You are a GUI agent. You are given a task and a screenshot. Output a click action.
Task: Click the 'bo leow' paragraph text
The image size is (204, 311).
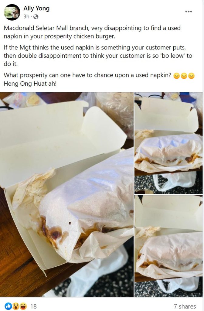tap(98, 56)
